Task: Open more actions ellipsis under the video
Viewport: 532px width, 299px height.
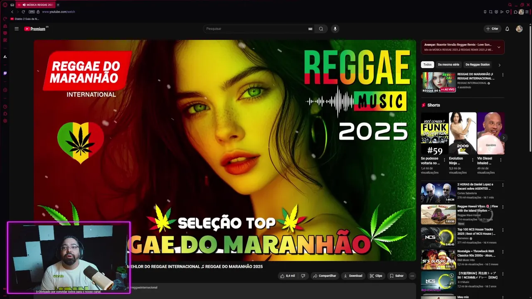Action: tap(412, 276)
